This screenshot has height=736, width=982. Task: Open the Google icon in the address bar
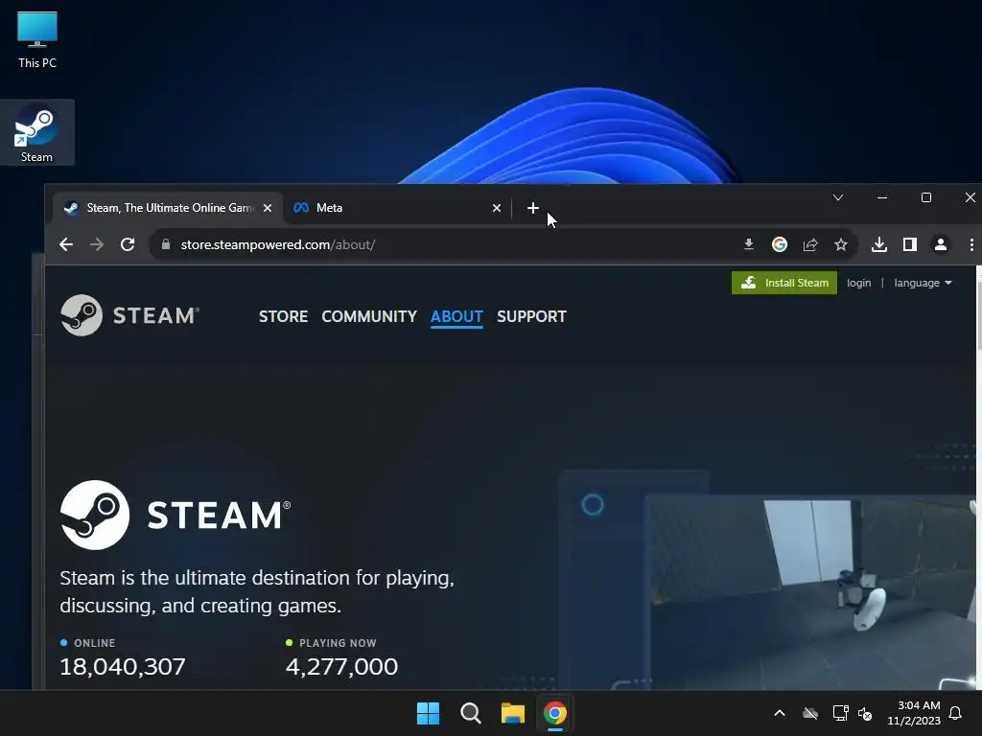[779, 244]
